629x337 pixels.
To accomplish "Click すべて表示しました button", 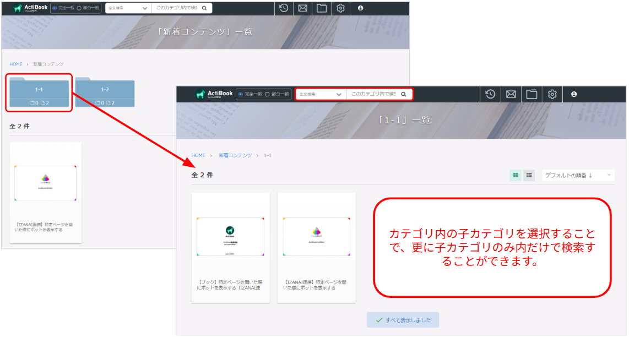I will [403, 320].
